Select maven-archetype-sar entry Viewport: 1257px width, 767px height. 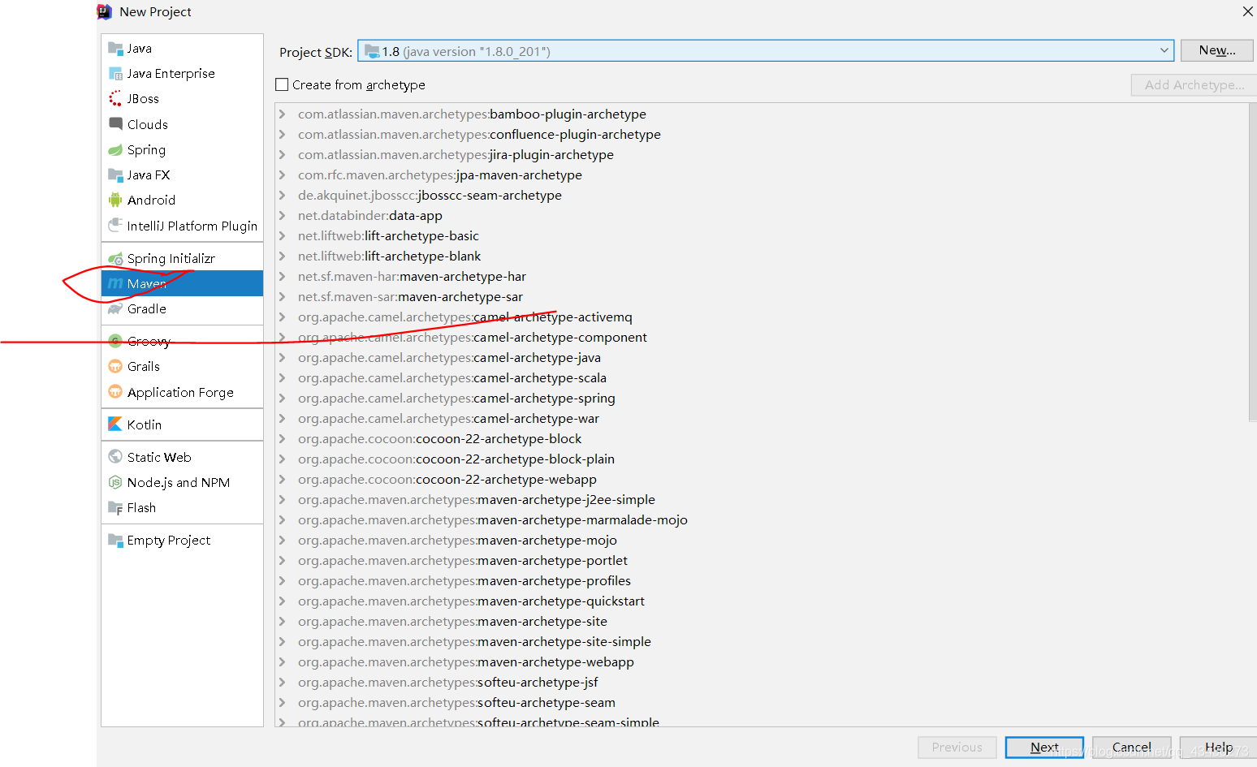[410, 297]
